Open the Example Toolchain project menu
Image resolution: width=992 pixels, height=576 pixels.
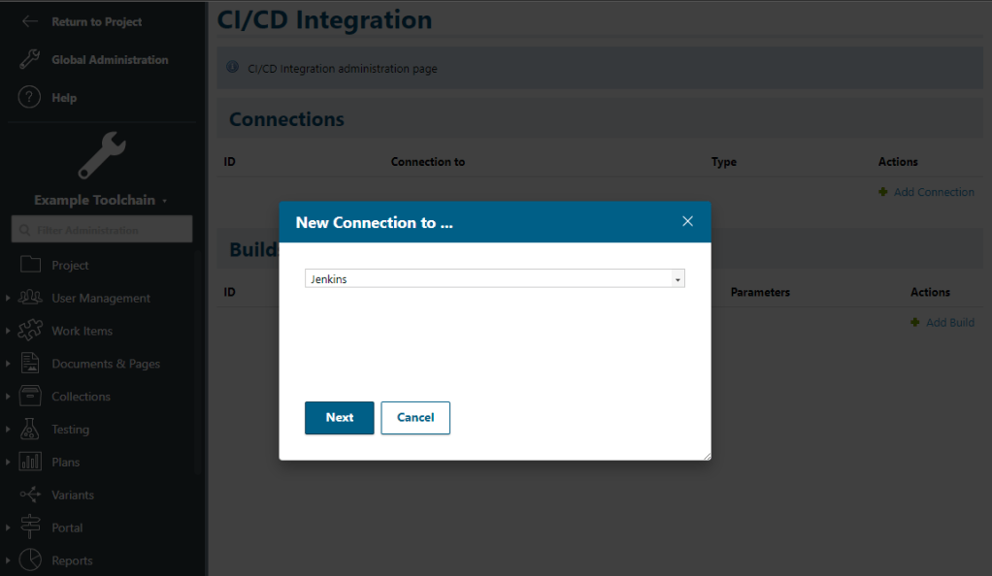point(100,201)
